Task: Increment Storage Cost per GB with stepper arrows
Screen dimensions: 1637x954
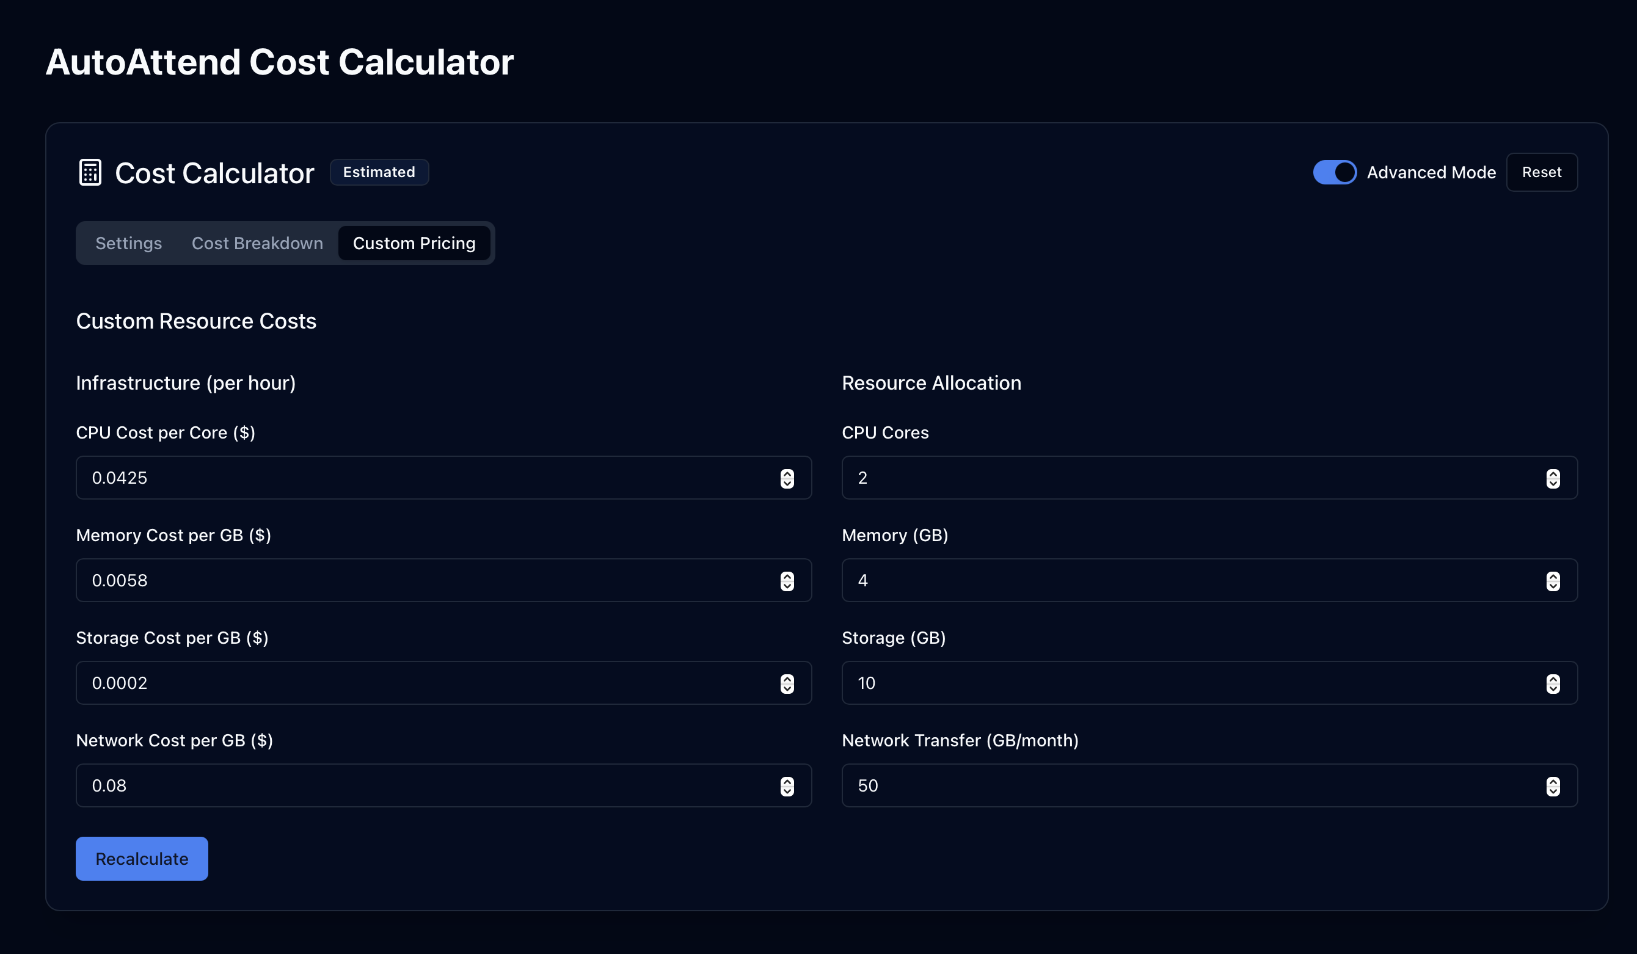Action: tap(787, 679)
